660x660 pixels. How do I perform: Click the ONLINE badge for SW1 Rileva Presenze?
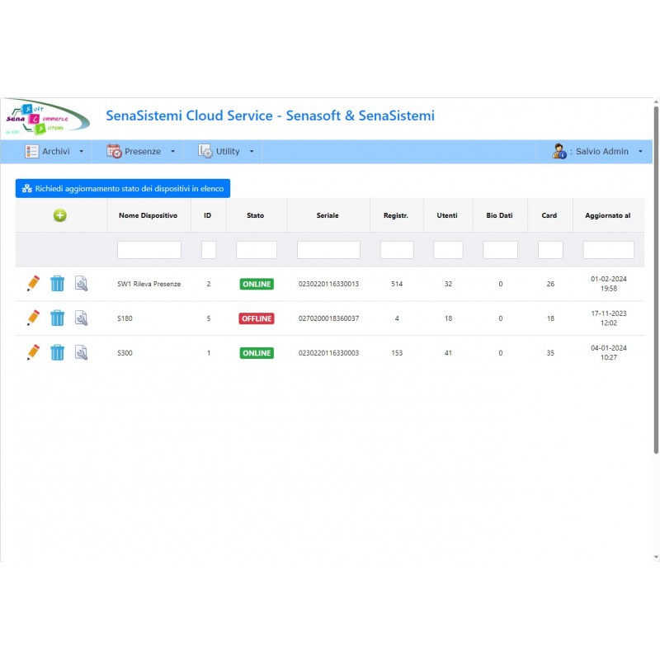tap(257, 284)
